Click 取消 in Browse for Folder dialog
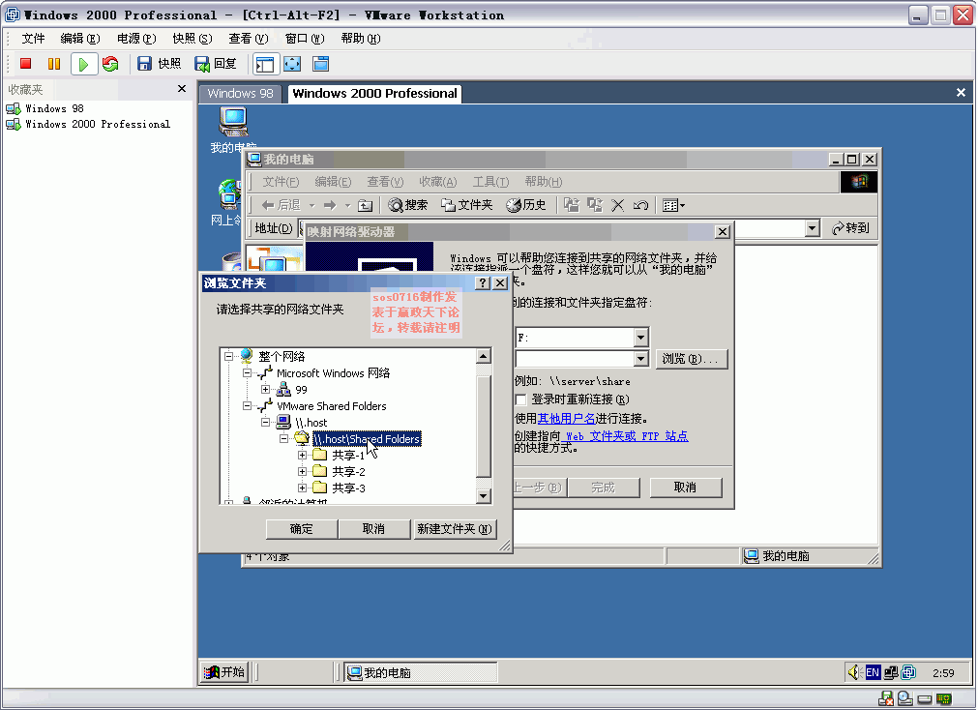 click(374, 529)
